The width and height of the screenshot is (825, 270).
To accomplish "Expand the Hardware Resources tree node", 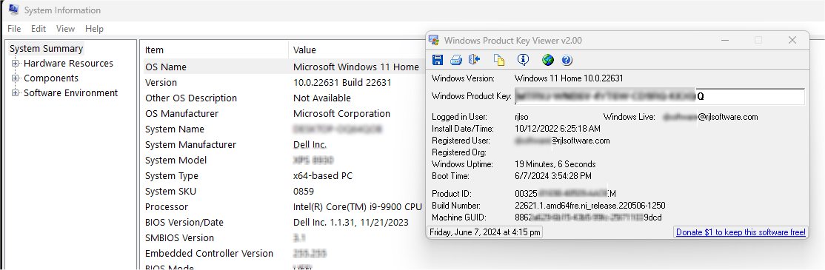I will point(16,64).
